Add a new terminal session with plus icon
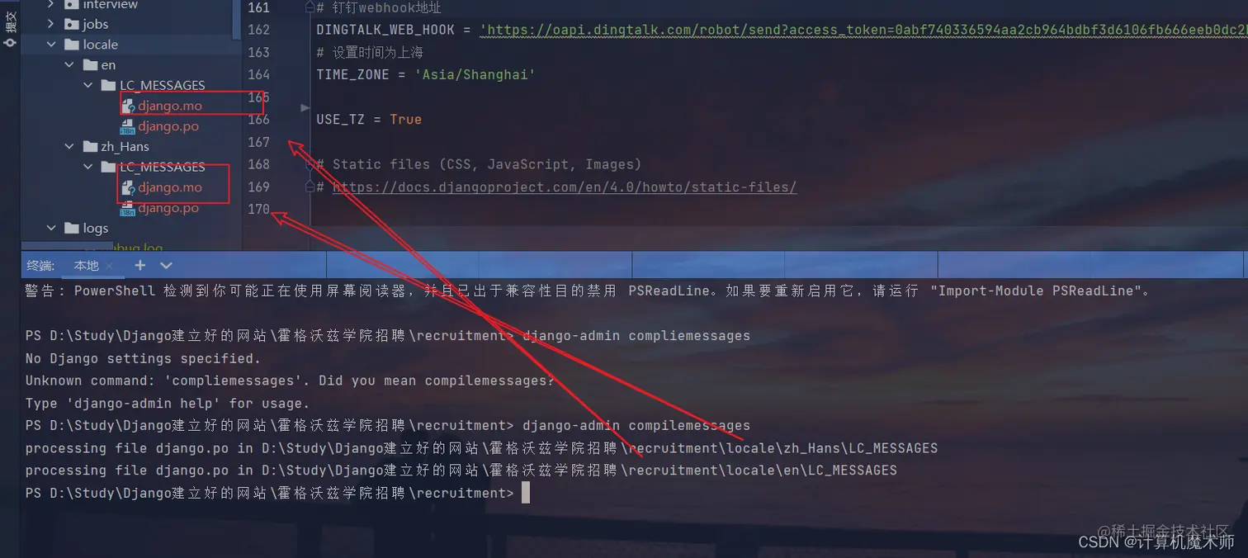The width and height of the screenshot is (1248, 558). (x=140, y=265)
